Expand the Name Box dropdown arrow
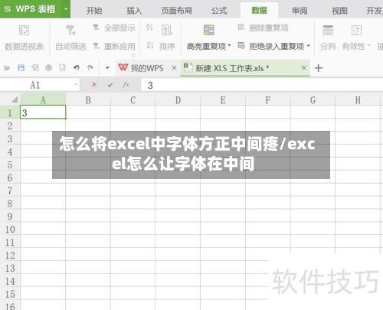The width and height of the screenshot is (383, 310). pos(76,84)
